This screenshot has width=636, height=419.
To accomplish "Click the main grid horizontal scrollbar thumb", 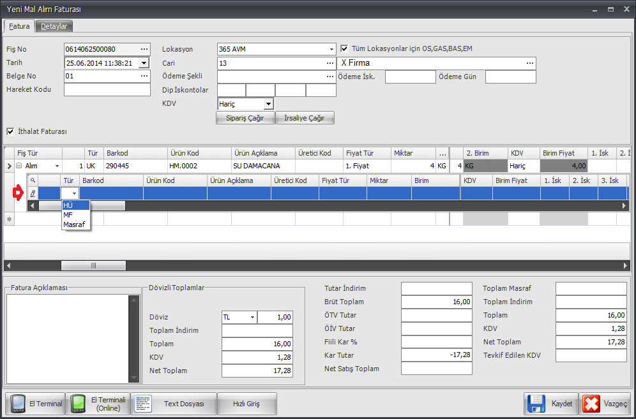I will pos(93,265).
